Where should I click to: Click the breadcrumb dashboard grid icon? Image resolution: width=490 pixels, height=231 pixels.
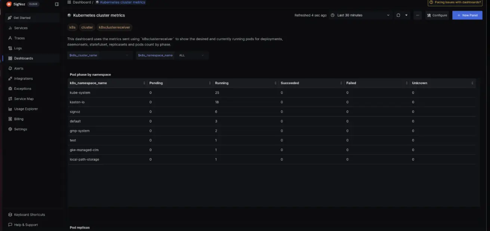(x=69, y=2)
